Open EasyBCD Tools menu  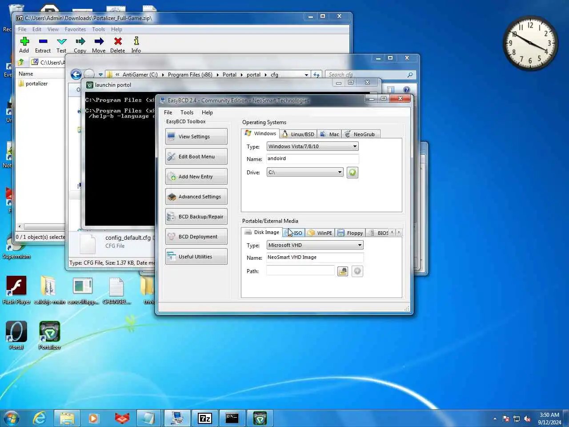click(x=187, y=113)
